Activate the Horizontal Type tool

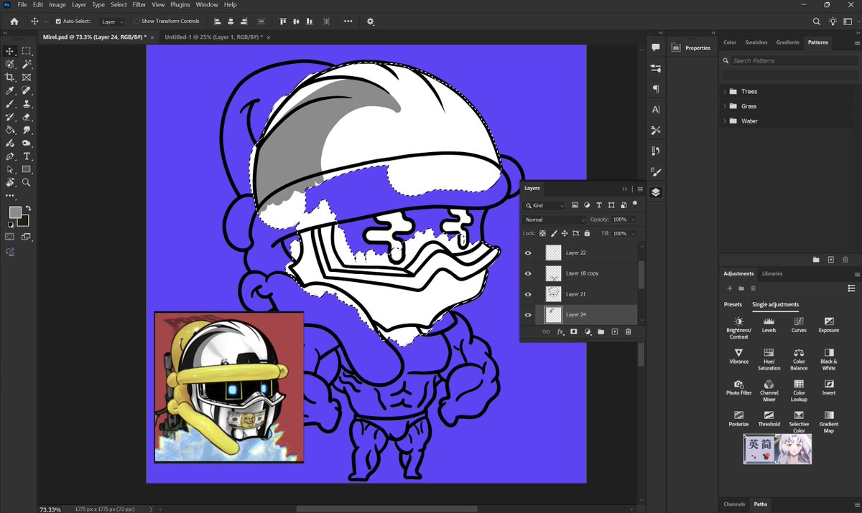[x=27, y=156]
